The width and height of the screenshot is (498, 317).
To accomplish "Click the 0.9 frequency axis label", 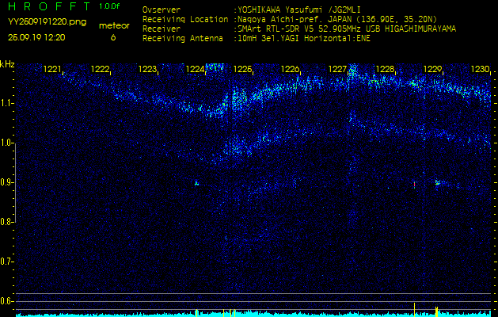I will [x=7, y=182].
